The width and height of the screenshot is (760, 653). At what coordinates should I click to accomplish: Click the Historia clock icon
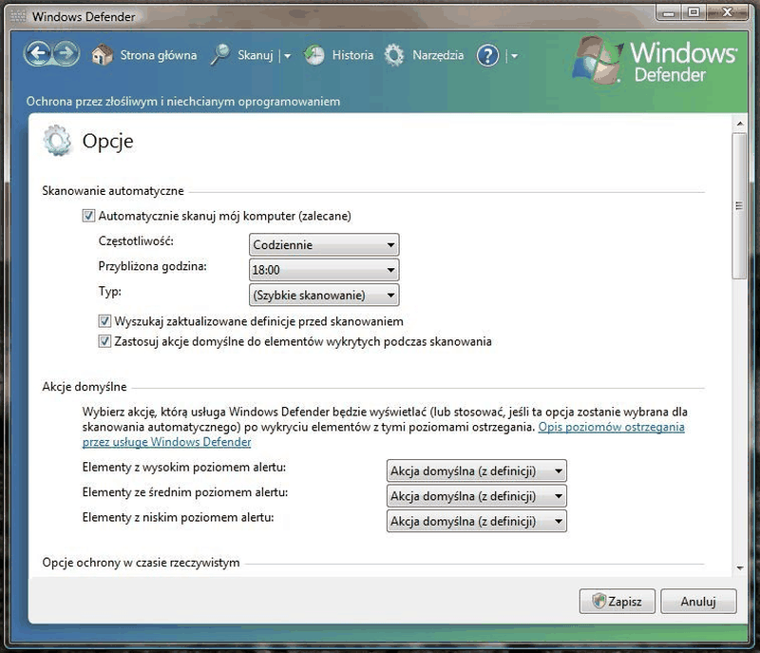tap(314, 55)
